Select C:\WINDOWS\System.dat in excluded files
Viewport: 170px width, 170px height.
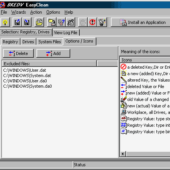(x=27, y=76)
